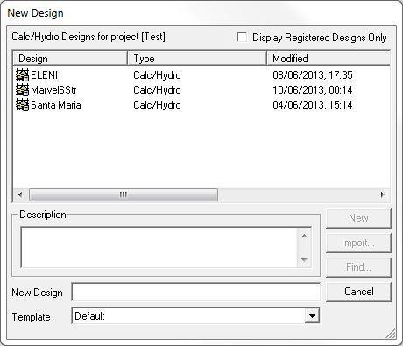The width and height of the screenshot is (403, 346).
Task: Click Description box scroll up arrow
Action: pos(304,236)
